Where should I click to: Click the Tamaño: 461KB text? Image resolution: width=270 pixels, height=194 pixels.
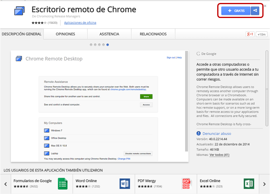click(x=208, y=149)
